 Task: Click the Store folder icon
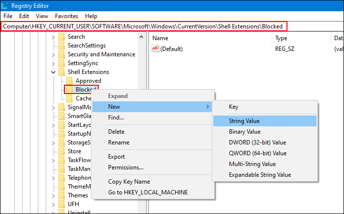[61, 151]
